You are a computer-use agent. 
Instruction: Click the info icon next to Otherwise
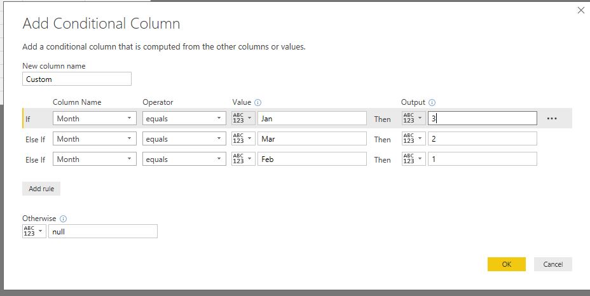(63, 219)
